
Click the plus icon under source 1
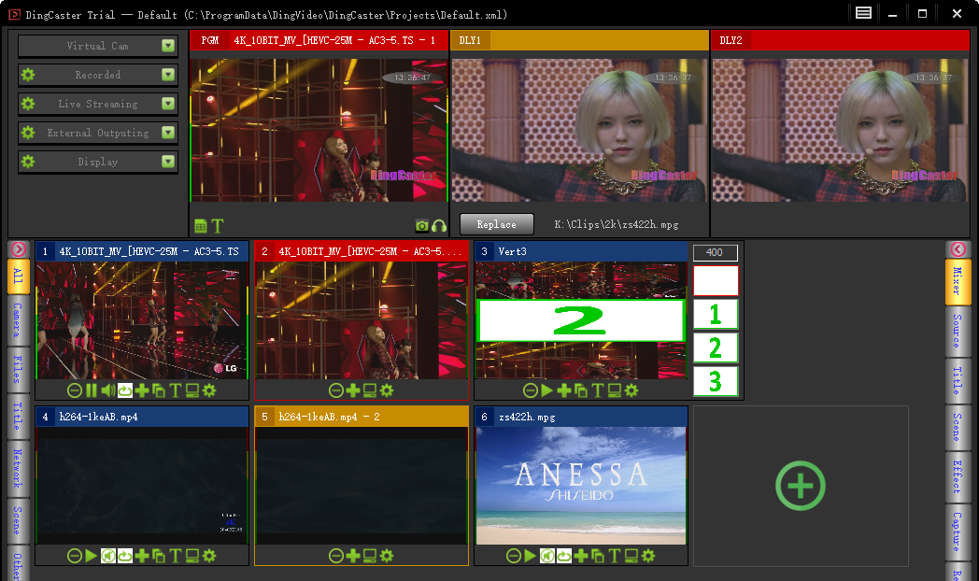[142, 390]
